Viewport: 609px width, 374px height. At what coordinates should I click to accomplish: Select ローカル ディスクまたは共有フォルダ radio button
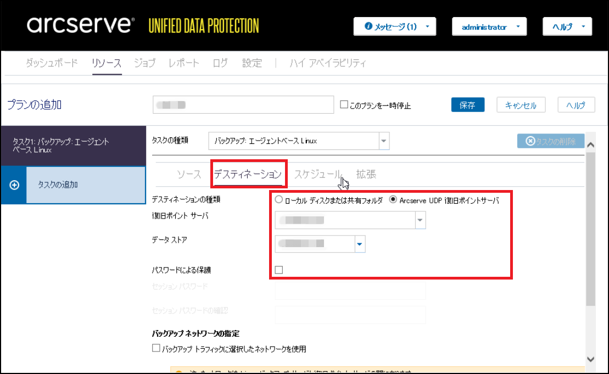click(x=278, y=199)
